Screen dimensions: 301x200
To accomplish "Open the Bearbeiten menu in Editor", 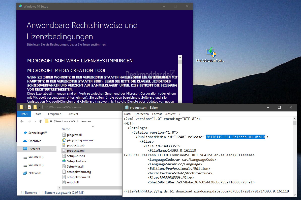I will pos(142,114).
